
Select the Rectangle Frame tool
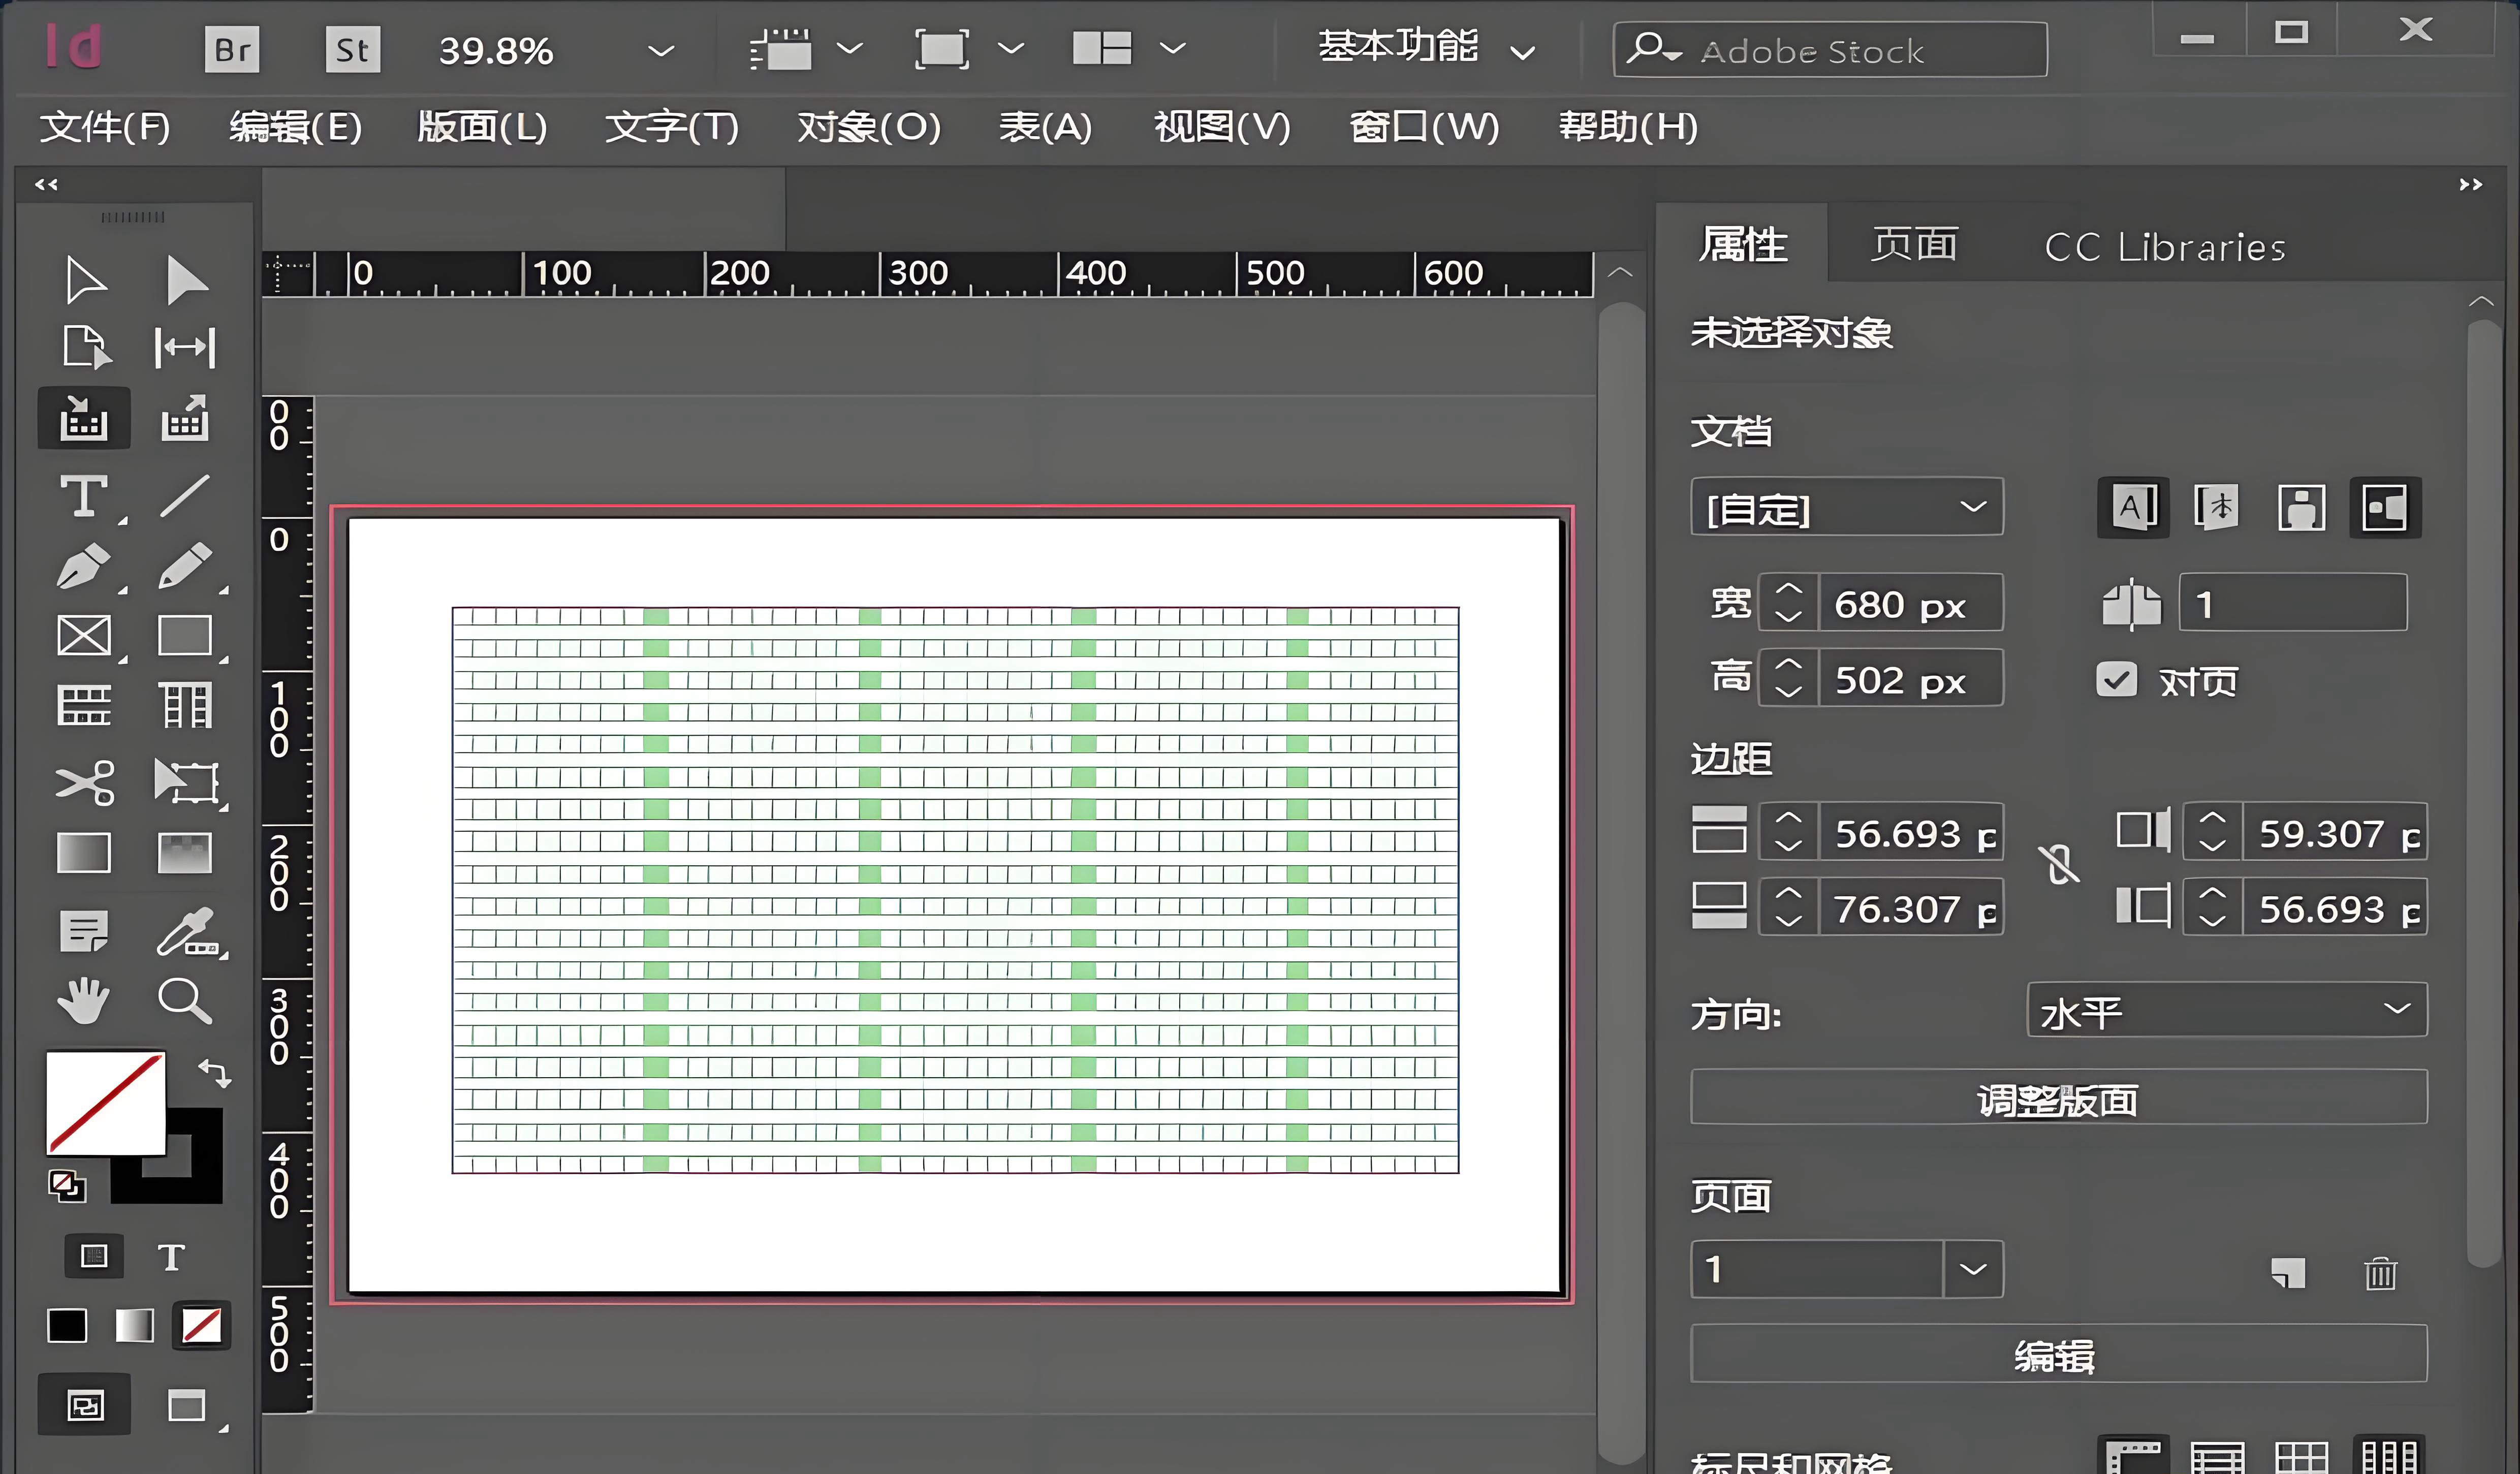coord(84,636)
